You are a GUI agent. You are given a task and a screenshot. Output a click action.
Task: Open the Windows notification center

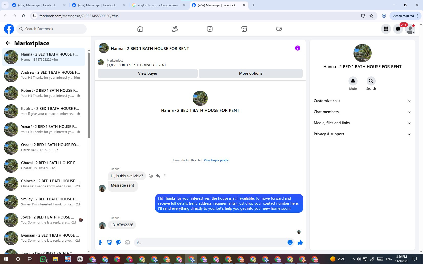pos(415,259)
